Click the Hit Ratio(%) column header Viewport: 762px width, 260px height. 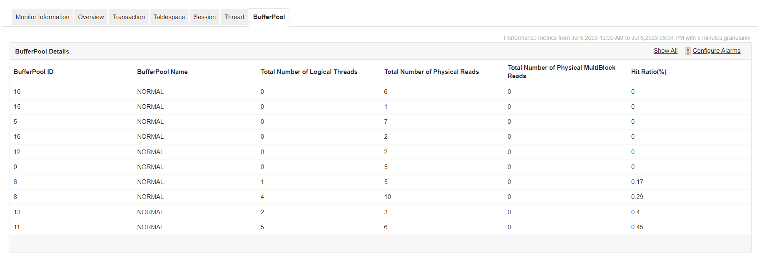point(648,72)
